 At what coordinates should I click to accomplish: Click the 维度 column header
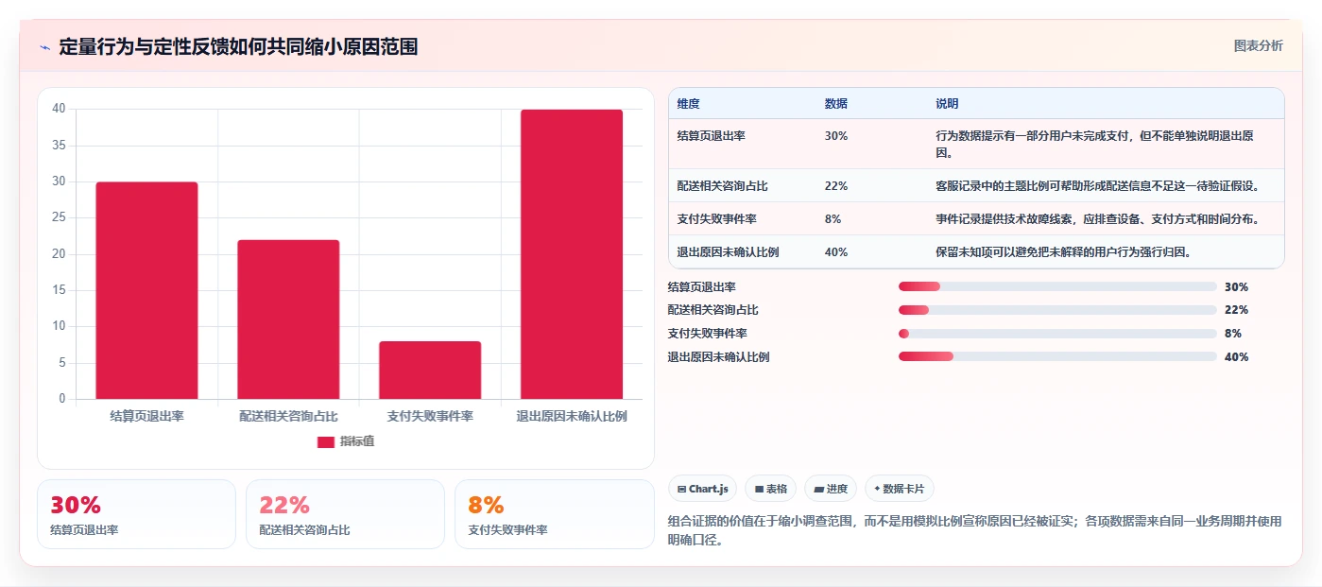click(689, 104)
